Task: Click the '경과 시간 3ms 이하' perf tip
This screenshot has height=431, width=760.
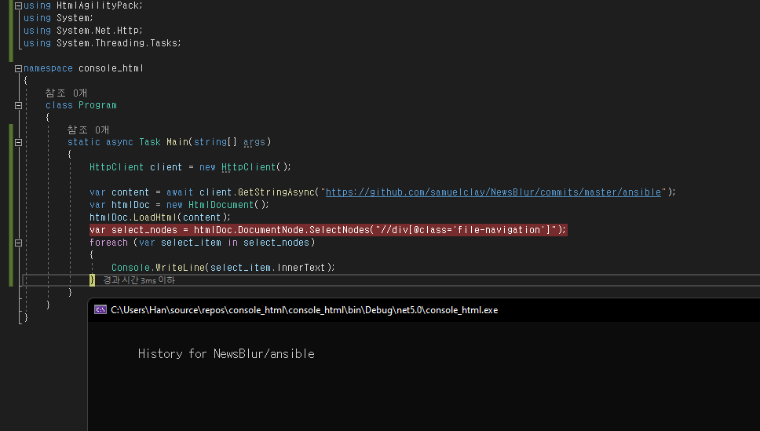Action: tap(139, 280)
